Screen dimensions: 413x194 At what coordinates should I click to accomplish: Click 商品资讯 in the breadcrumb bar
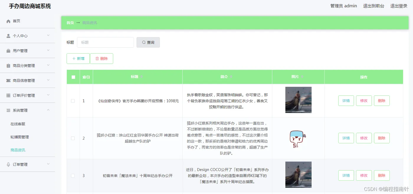(90, 23)
